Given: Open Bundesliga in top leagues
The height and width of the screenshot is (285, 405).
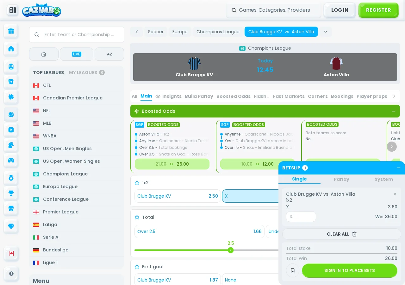Looking at the screenshot, I should coord(76,250).
